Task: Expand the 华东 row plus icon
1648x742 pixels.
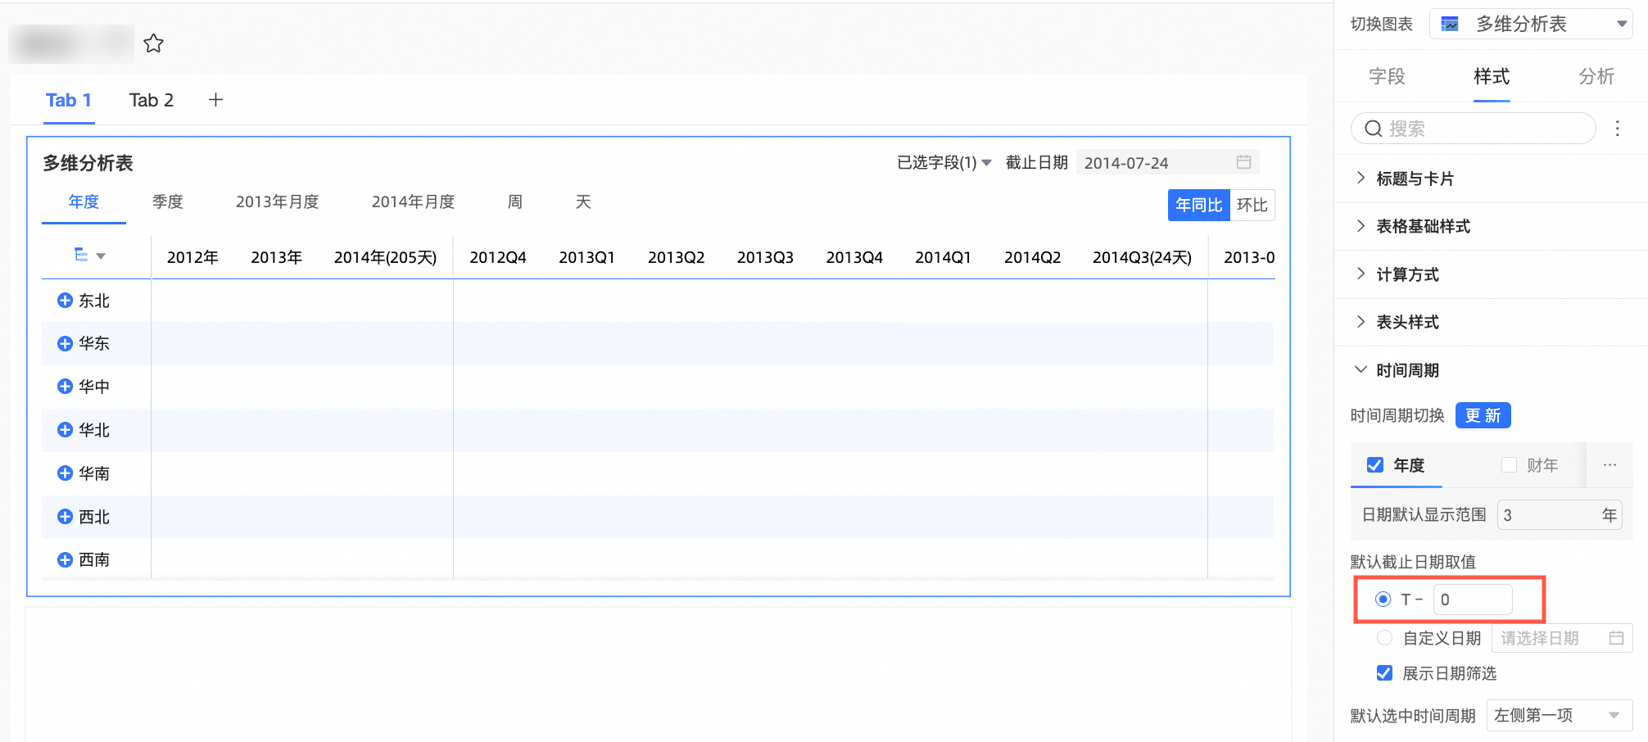Action: pyautogui.click(x=65, y=344)
